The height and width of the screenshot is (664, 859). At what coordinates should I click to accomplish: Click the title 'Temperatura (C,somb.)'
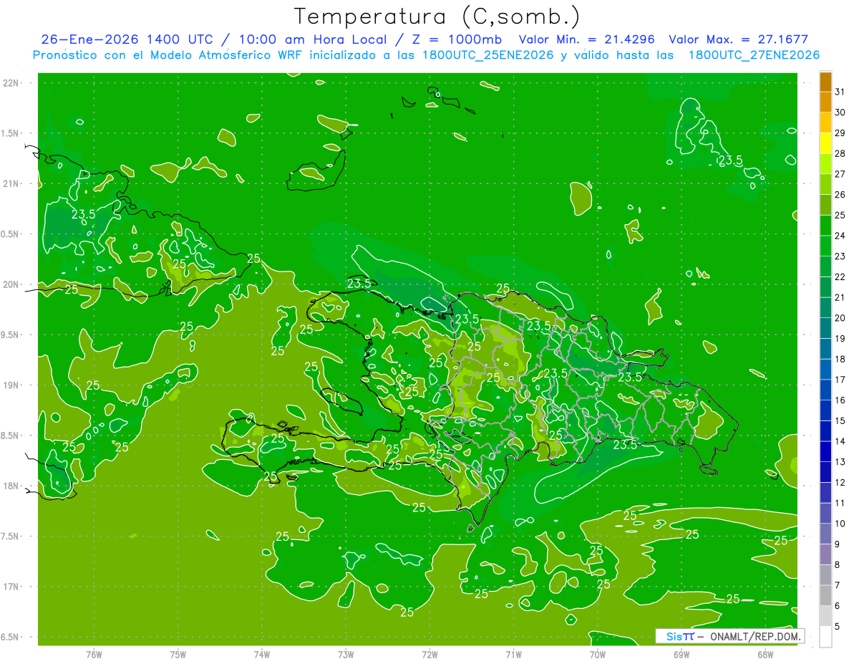pyautogui.click(x=437, y=16)
